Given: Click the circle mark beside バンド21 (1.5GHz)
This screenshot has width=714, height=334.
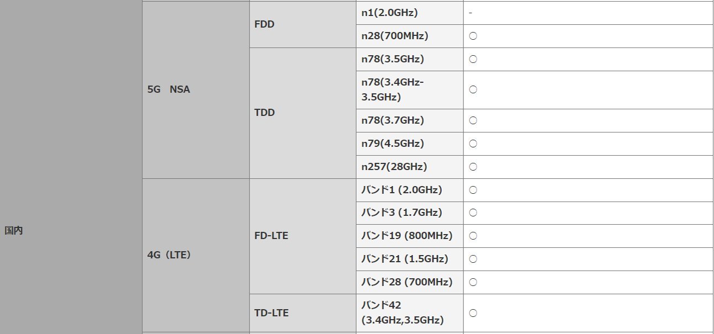Looking at the screenshot, I should (473, 259).
